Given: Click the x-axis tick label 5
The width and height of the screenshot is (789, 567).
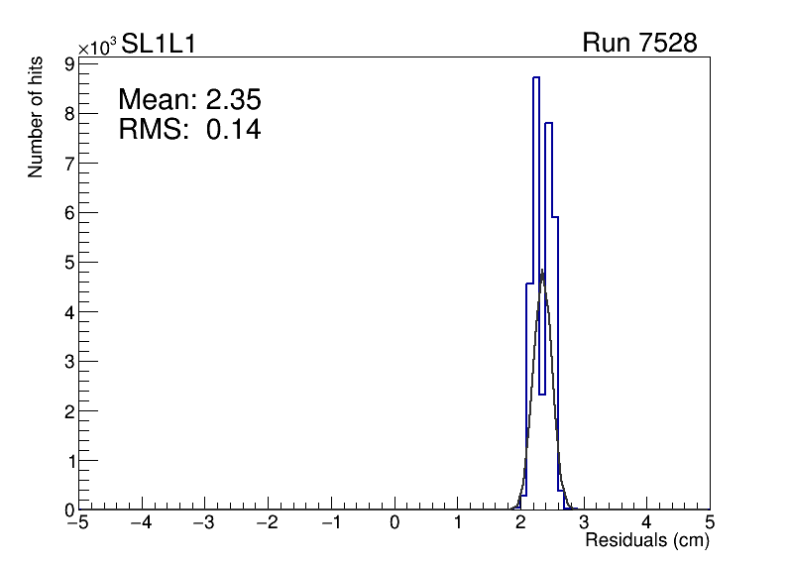Looking at the screenshot, I should click(709, 522).
